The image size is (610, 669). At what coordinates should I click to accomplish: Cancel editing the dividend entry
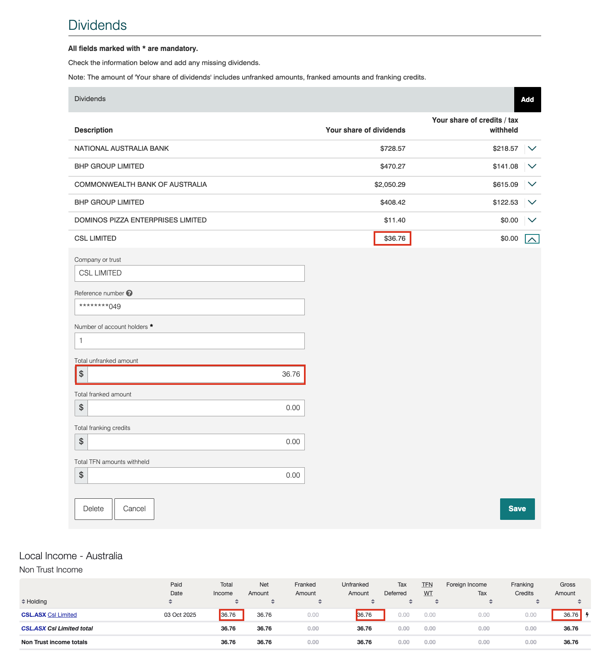pyautogui.click(x=134, y=509)
